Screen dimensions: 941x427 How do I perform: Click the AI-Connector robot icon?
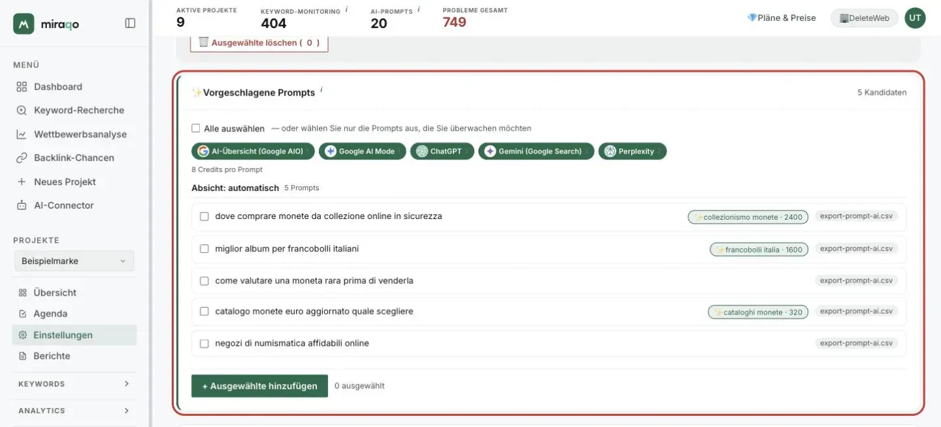tap(22, 205)
